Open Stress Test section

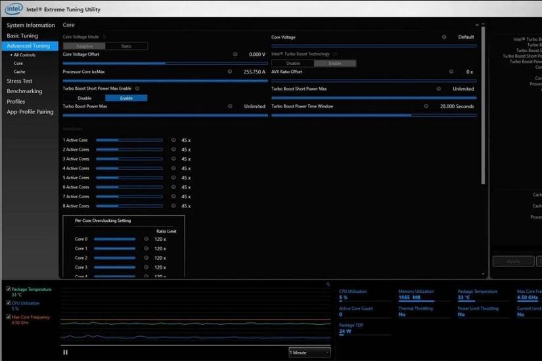coord(20,81)
